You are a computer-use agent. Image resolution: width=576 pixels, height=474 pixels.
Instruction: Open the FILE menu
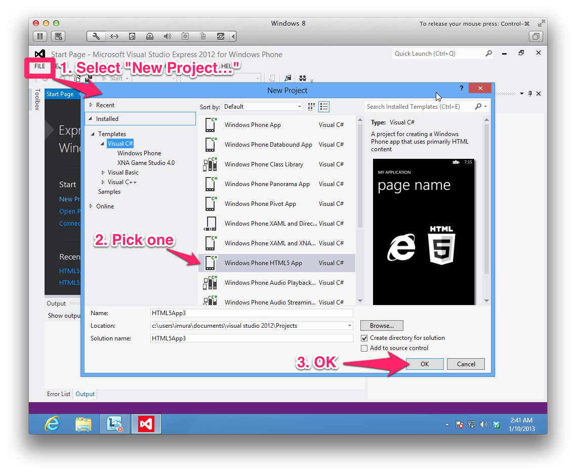click(39, 66)
